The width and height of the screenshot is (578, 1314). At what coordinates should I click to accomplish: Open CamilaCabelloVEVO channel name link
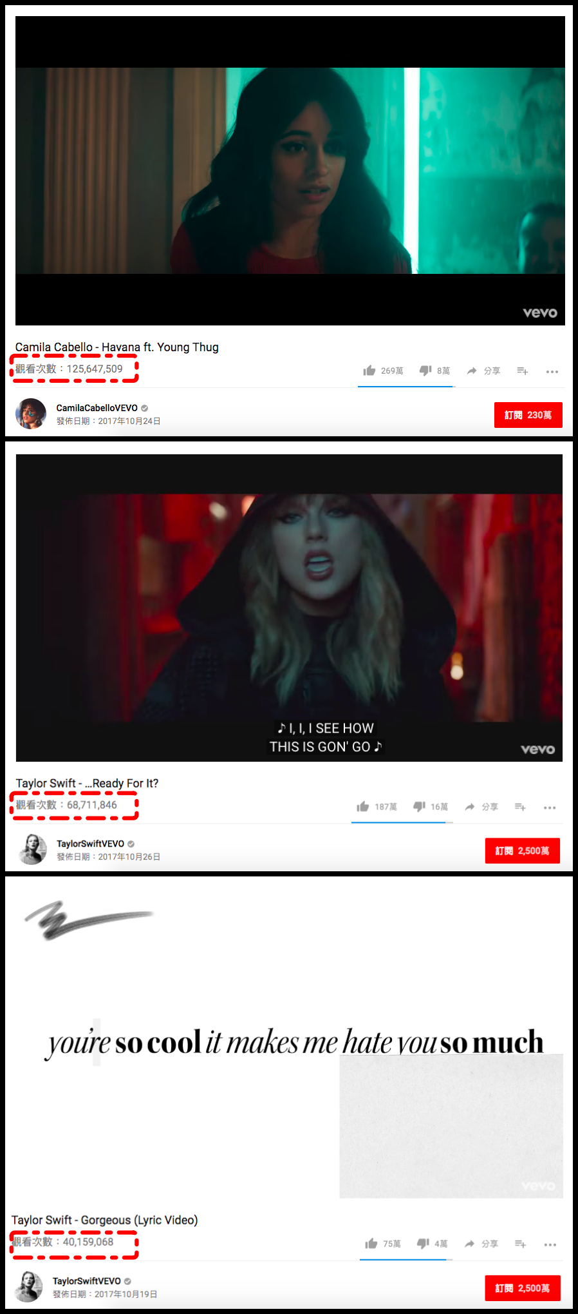[97, 408]
